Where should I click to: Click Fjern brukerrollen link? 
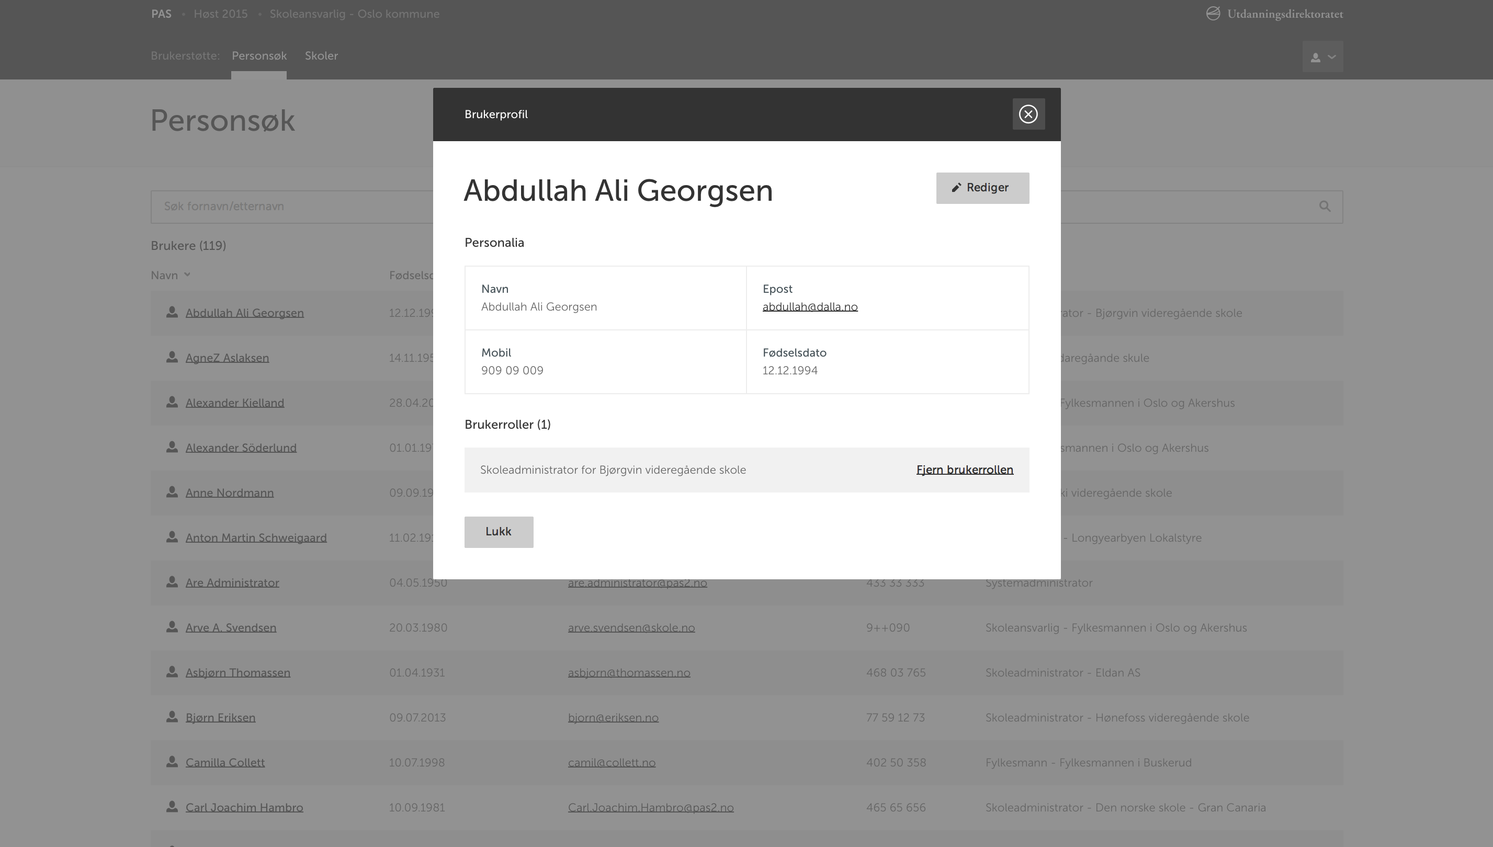(x=964, y=470)
